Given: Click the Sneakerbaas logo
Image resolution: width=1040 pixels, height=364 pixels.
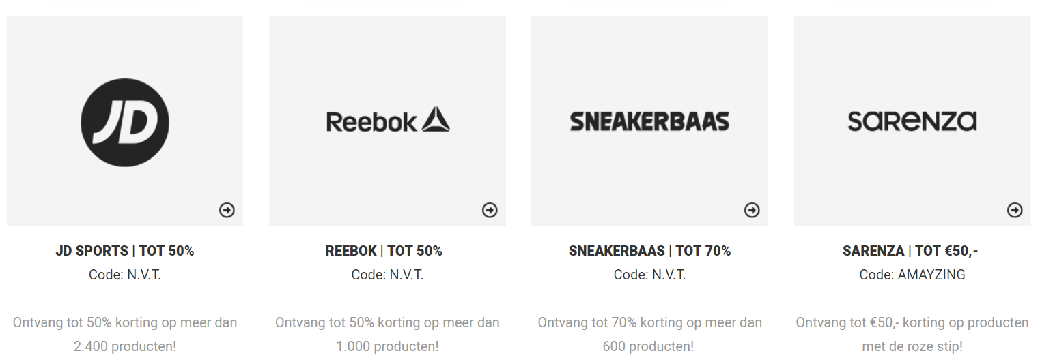Looking at the screenshot, I should coord(649,121).
